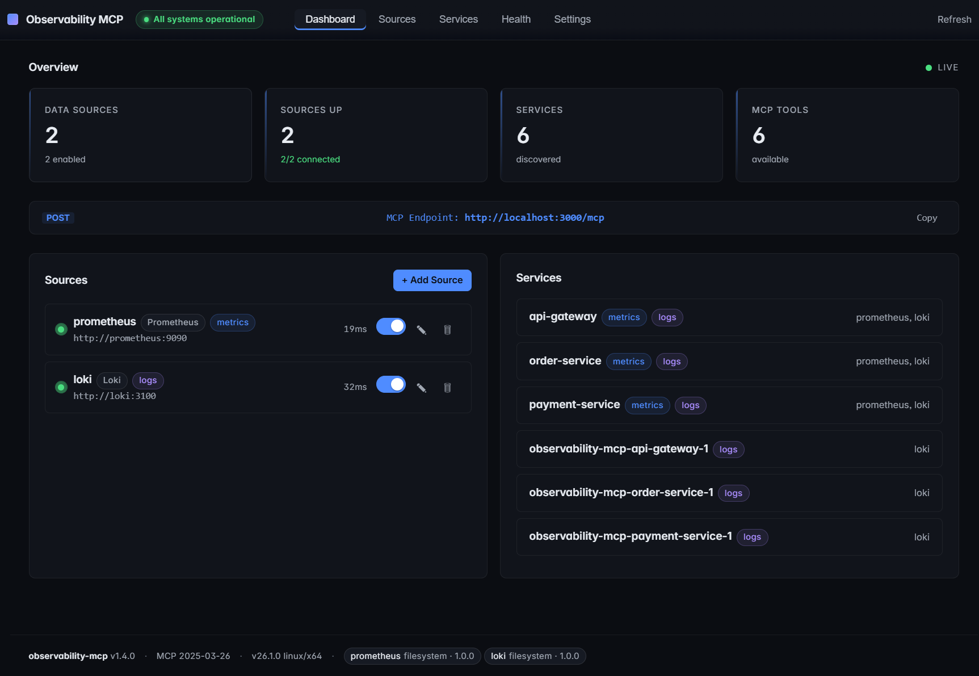Image resolution: width=979 pixels, height=676 pixels.
Task: Click the Loki type badge
Action: pyautogui.click(x=112, y=380)
